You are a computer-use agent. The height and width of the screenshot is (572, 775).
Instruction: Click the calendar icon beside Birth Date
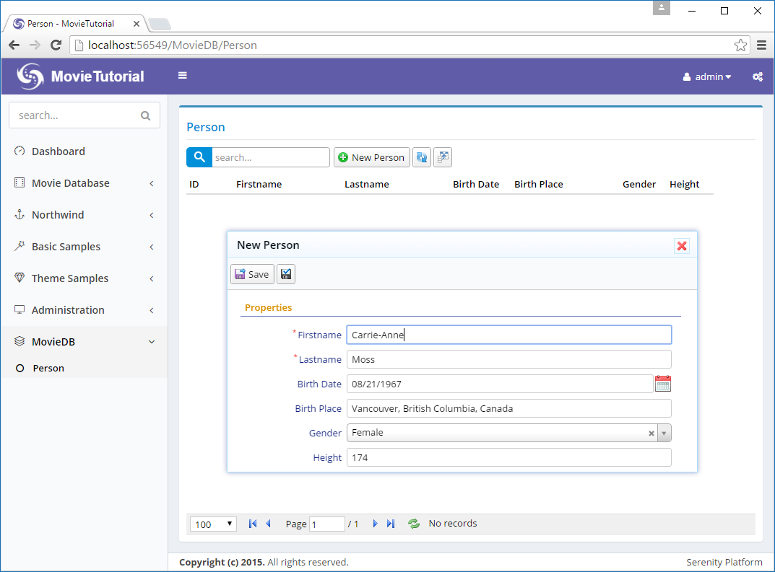coord(662,384)
